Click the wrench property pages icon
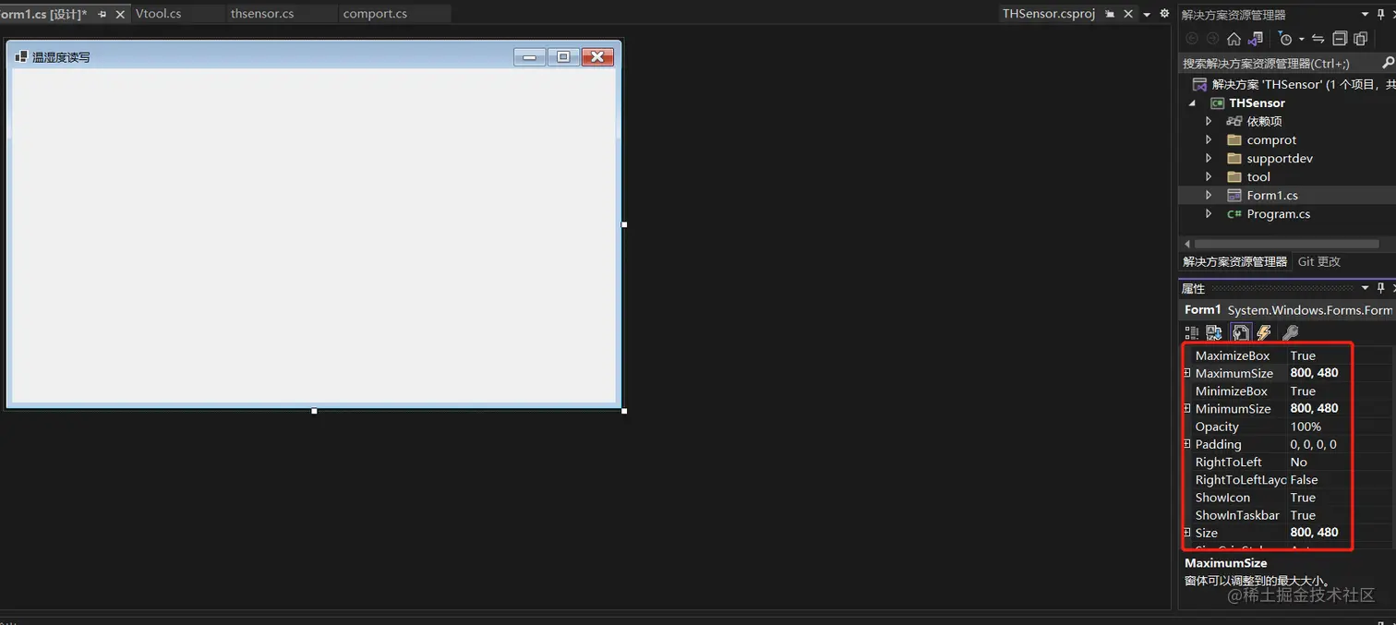 tap(1290, 332)
